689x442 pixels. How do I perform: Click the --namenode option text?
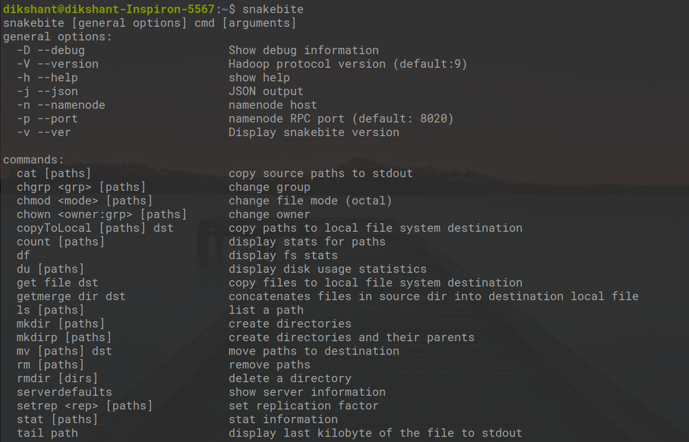[x=61, y=105]
